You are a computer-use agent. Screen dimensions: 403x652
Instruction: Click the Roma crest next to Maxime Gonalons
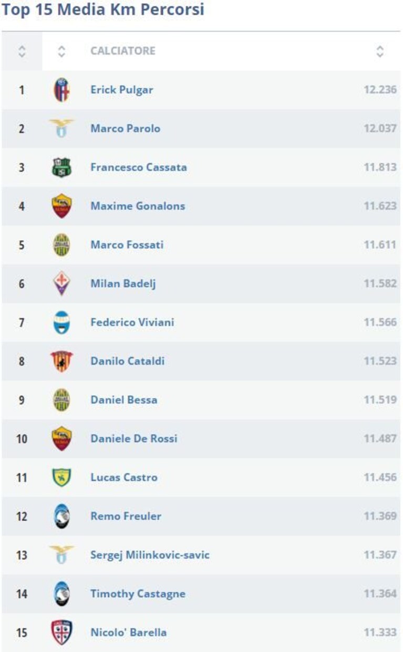tap(61, 206)
